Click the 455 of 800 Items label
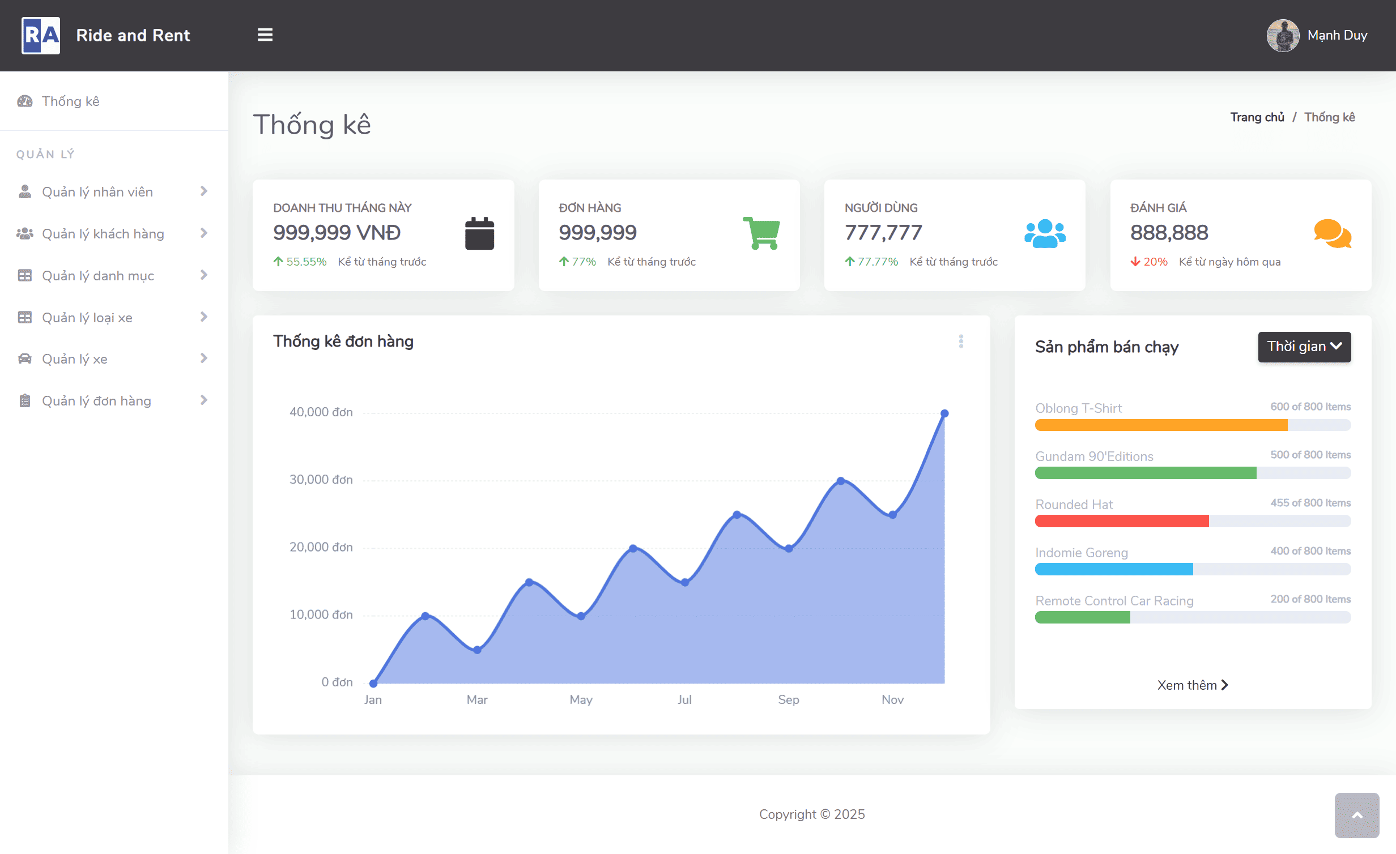1396x854 pixels. pos(1310,503)
